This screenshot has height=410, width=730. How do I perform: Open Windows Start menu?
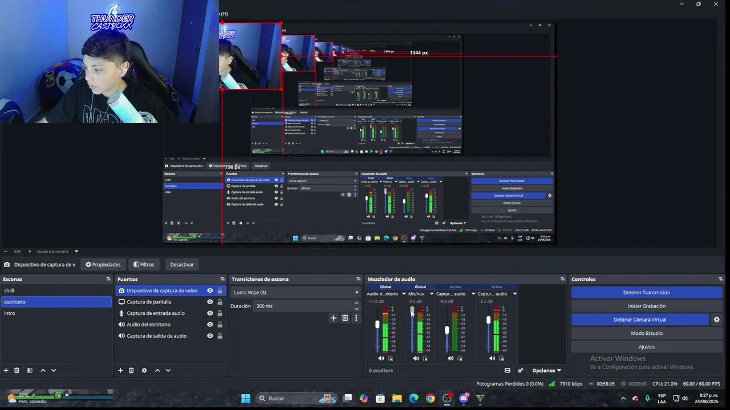click(246, 398)
